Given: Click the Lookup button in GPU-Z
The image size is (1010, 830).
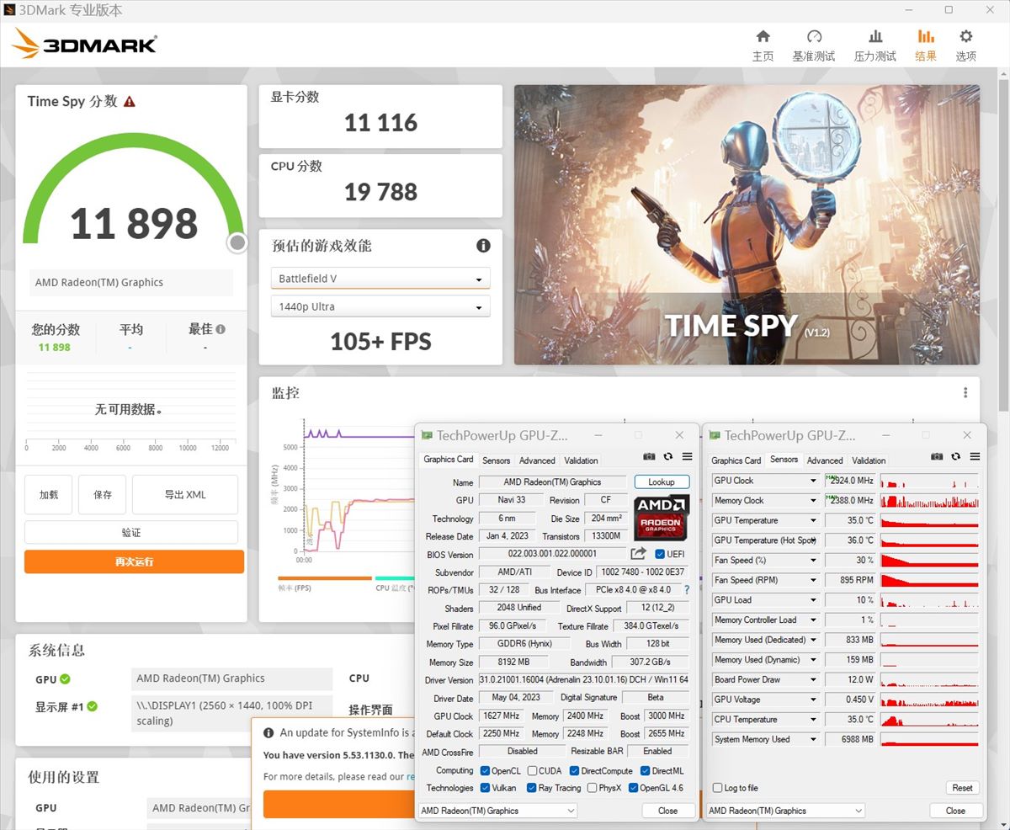Looking at the screenshot, I should point(662,481).
